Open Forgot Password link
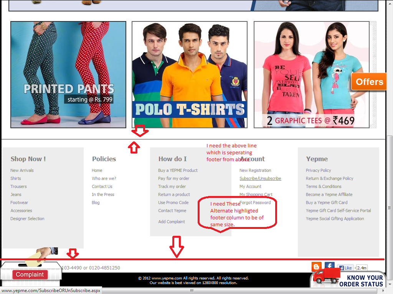The image size is (393, 294). (255, 203)
